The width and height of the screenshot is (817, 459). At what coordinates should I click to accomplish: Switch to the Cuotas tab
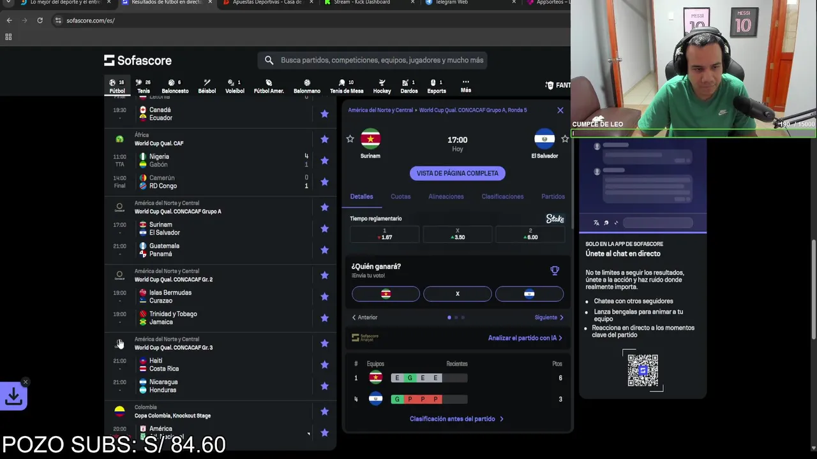coord(401,196)
